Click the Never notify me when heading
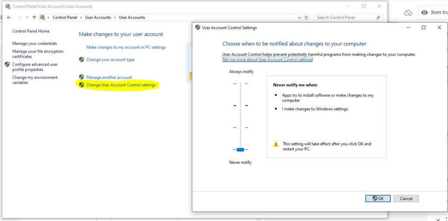The height and width of the screenshot is (221, 448). [x=295, y=85]
